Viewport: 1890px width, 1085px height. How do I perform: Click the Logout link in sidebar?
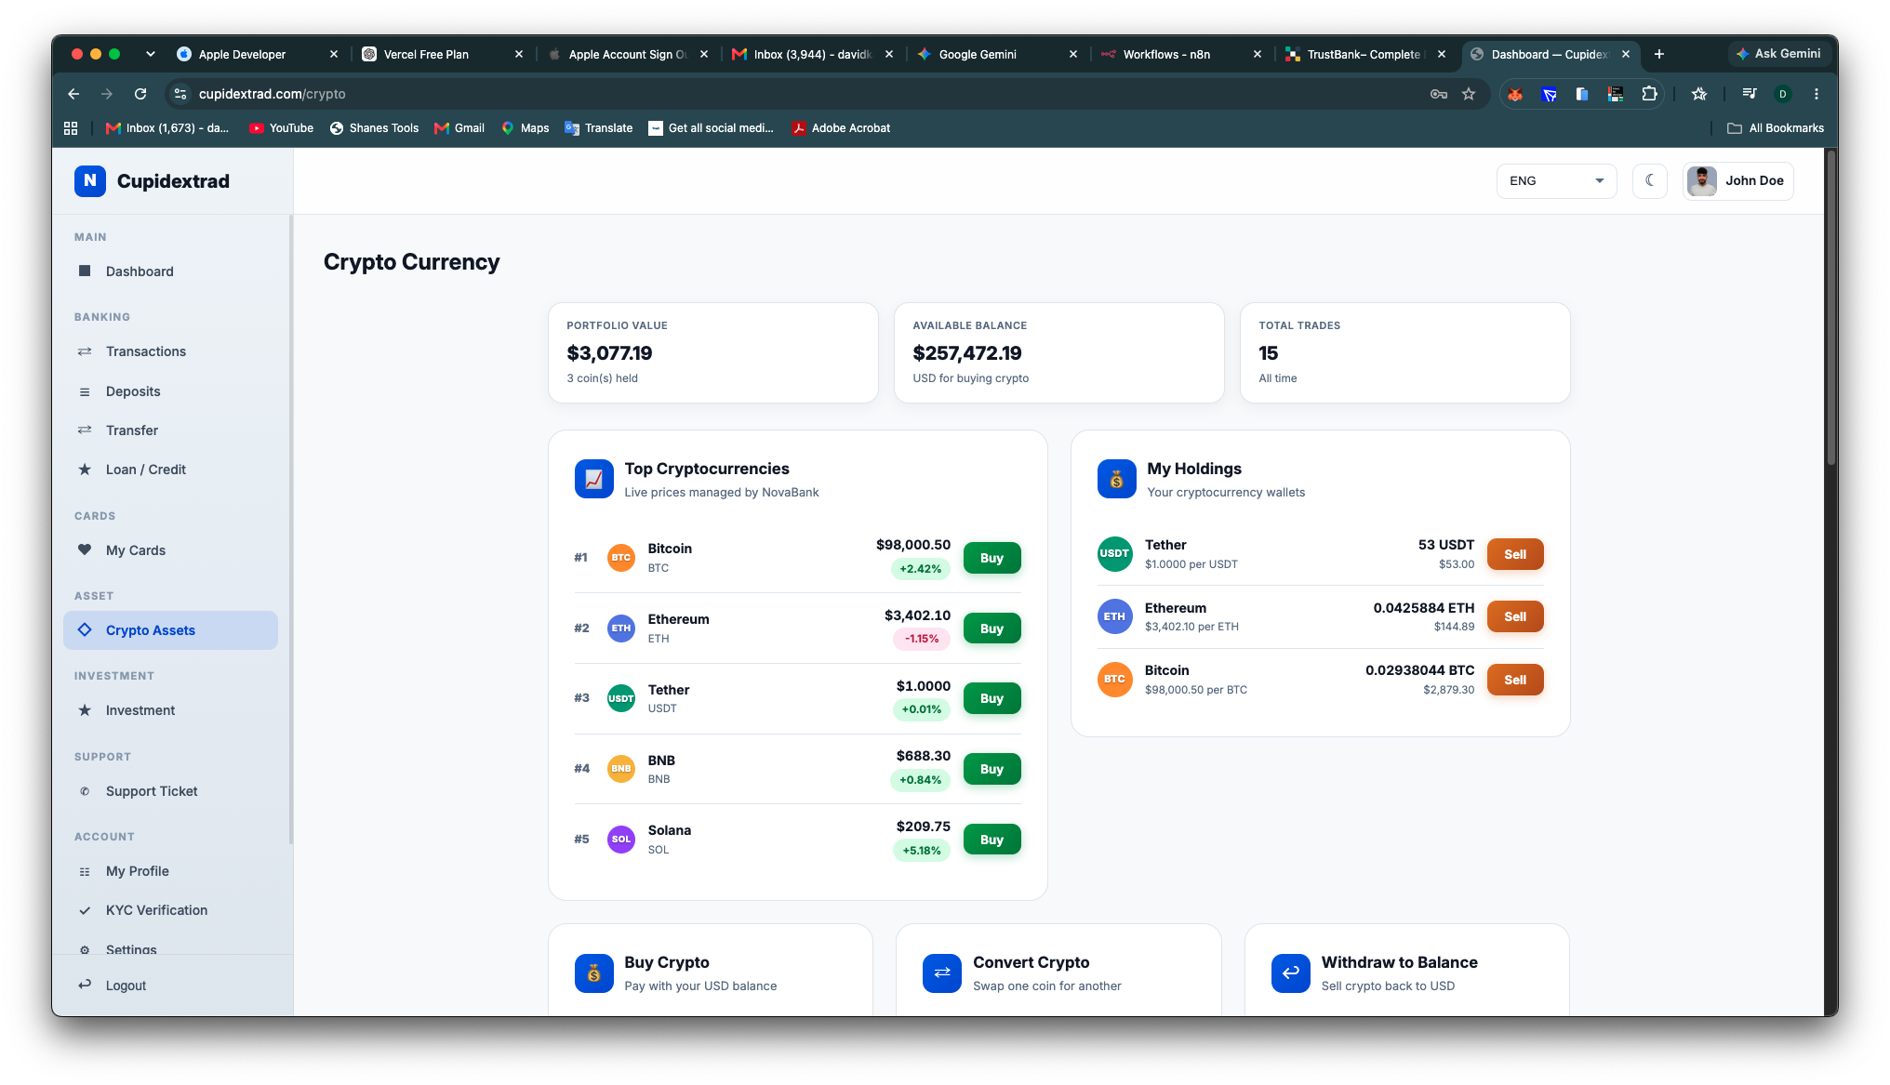[x=126, y=986]
